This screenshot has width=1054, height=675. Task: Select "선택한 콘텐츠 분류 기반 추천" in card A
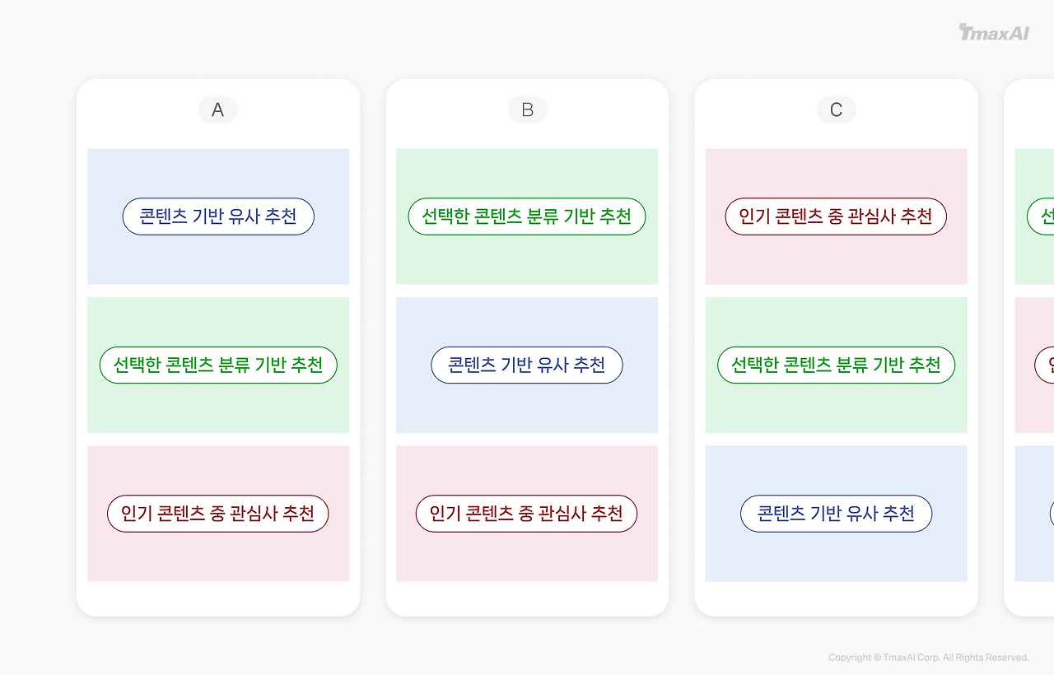coord(217,365)
